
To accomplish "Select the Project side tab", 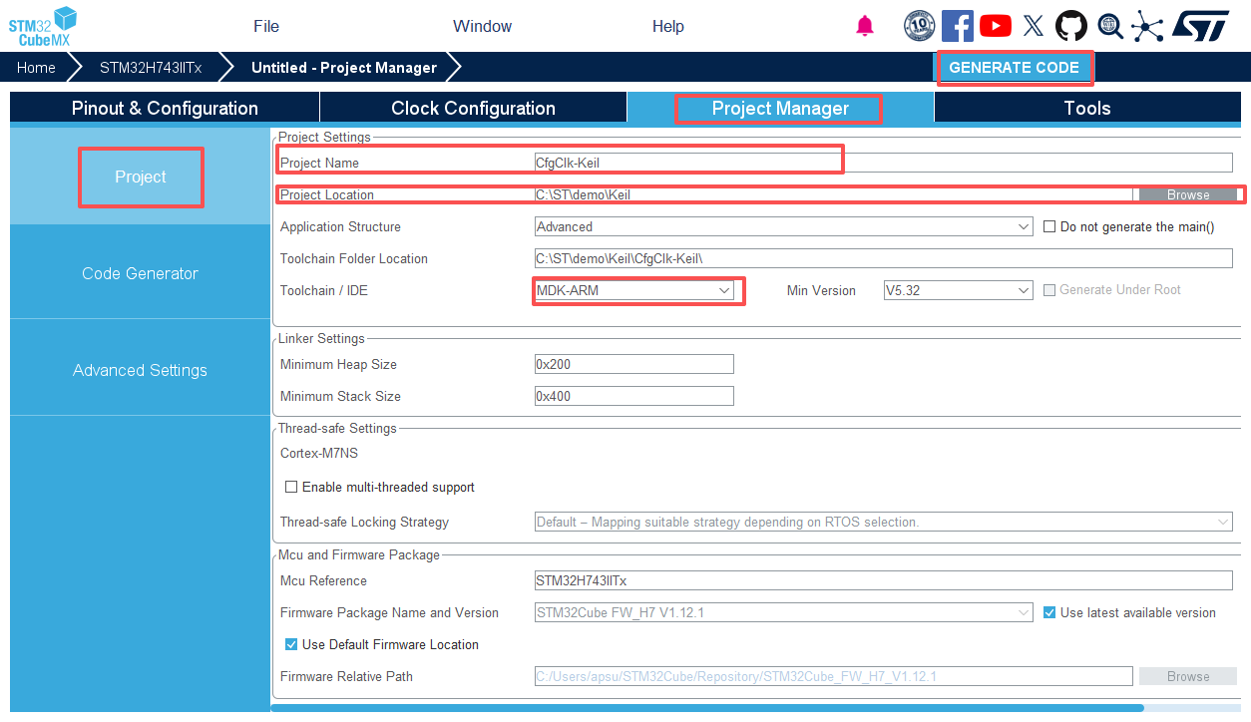I will [140, 177].
